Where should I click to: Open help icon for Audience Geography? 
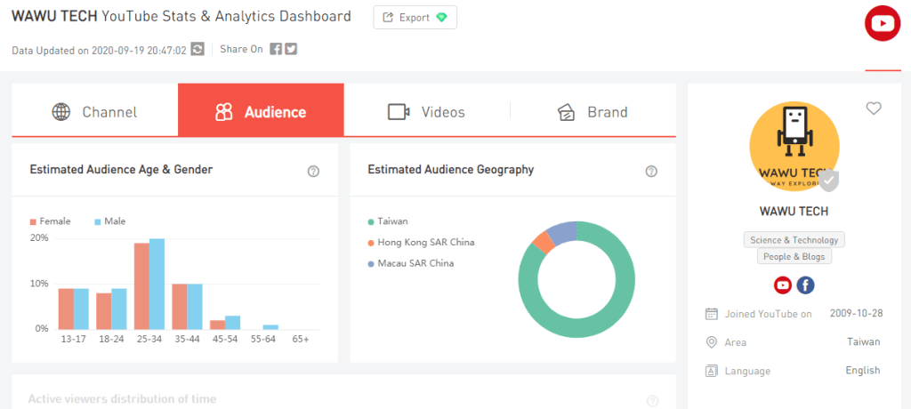point(651,172)
